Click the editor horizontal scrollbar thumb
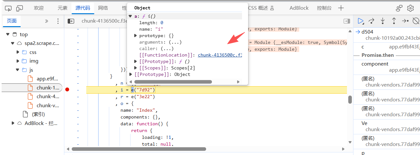This screenshot has width=420, height=155. click(139, 149)
